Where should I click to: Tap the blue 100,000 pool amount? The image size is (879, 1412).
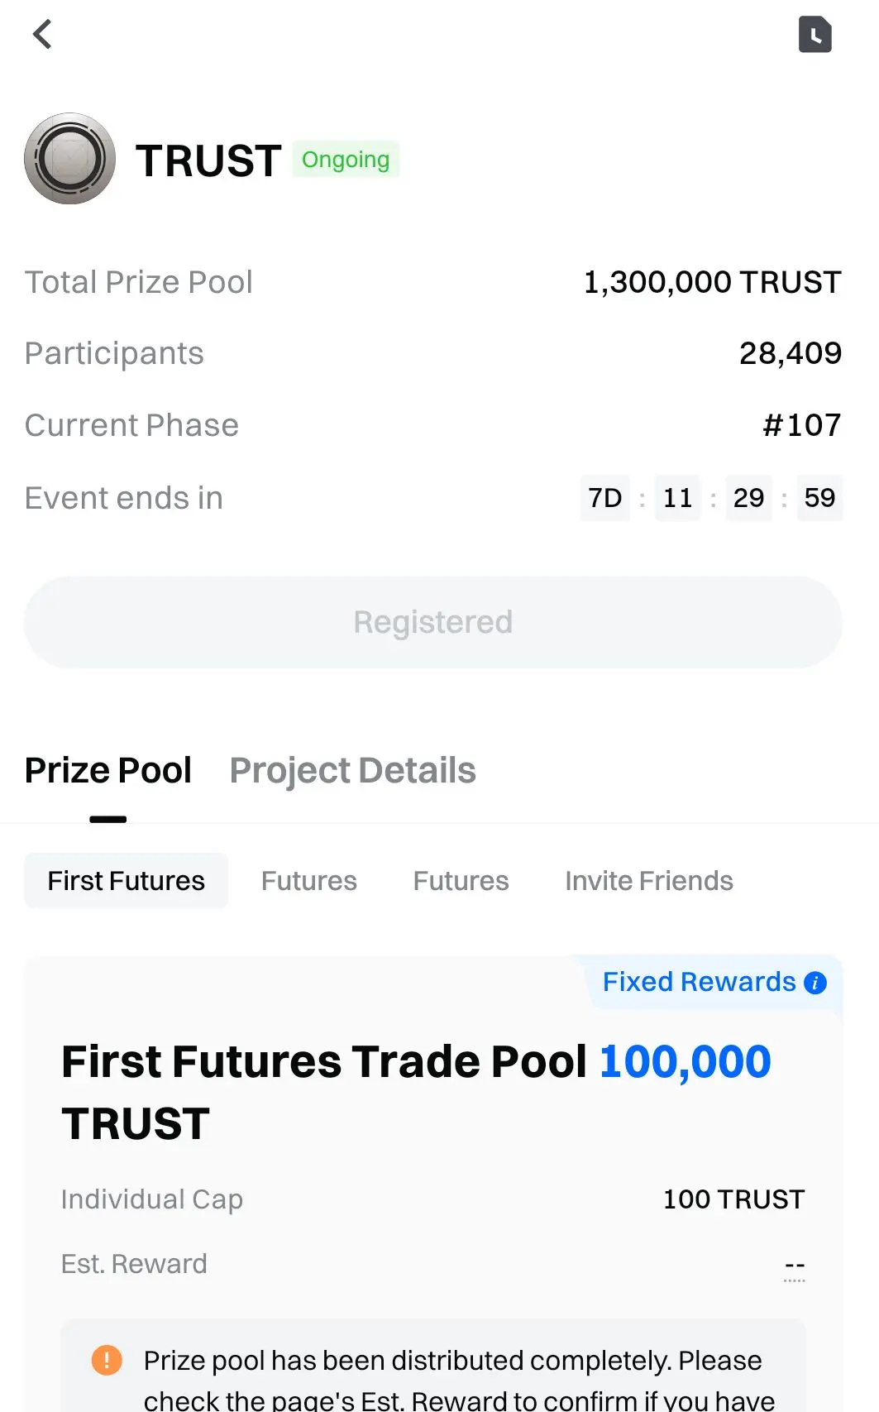click(x=685, y=1061)
